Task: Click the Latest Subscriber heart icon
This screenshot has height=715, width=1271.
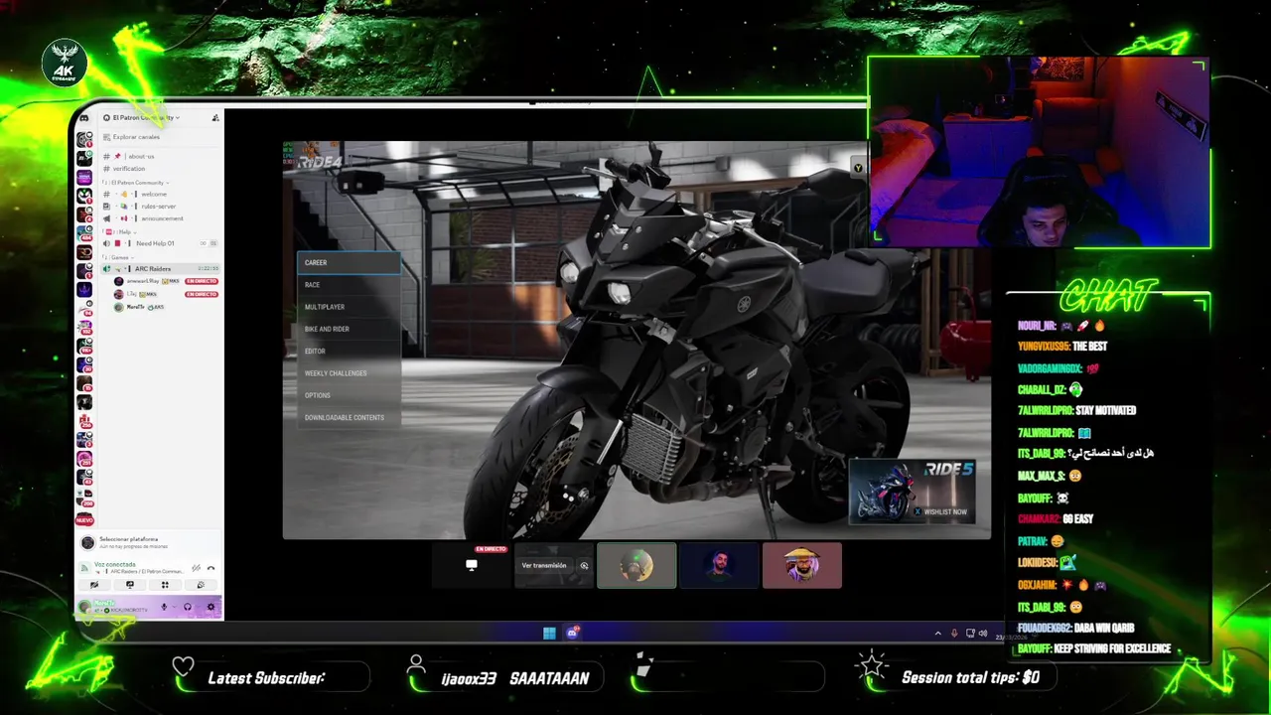Action: click(183, 667)
